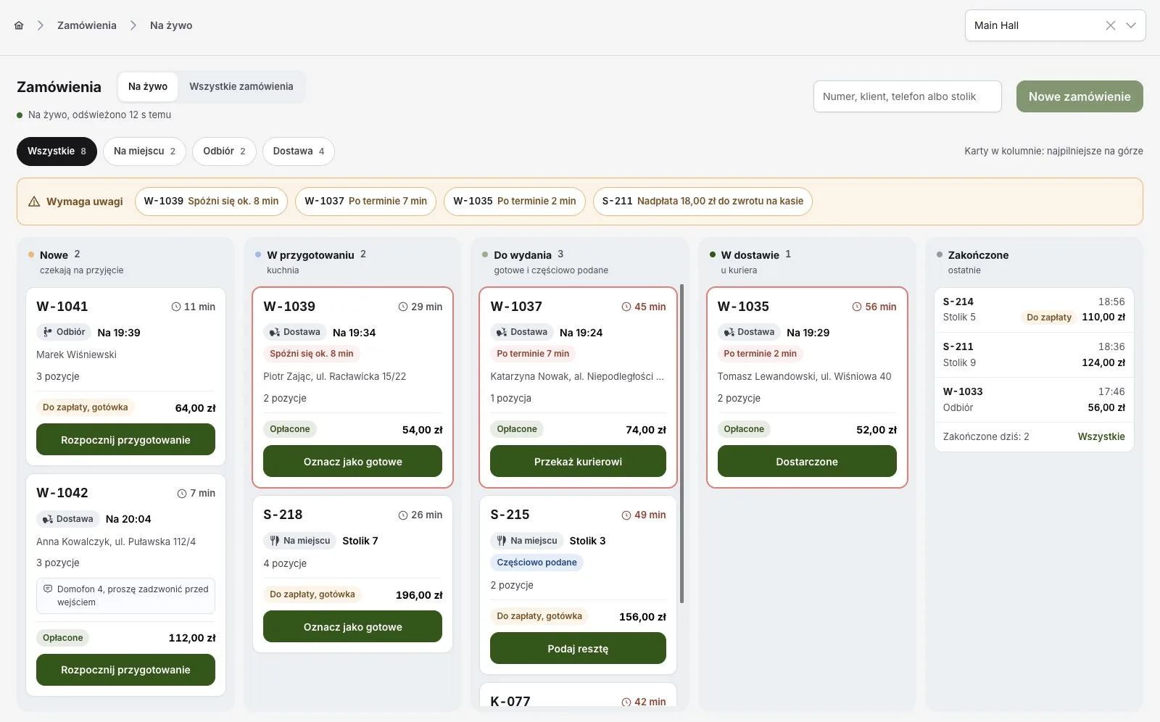The image size is (1160, 722).
Task: Expand the Main Hall location dropdown
Action: pyautogui.click(x=1130, y=25)
